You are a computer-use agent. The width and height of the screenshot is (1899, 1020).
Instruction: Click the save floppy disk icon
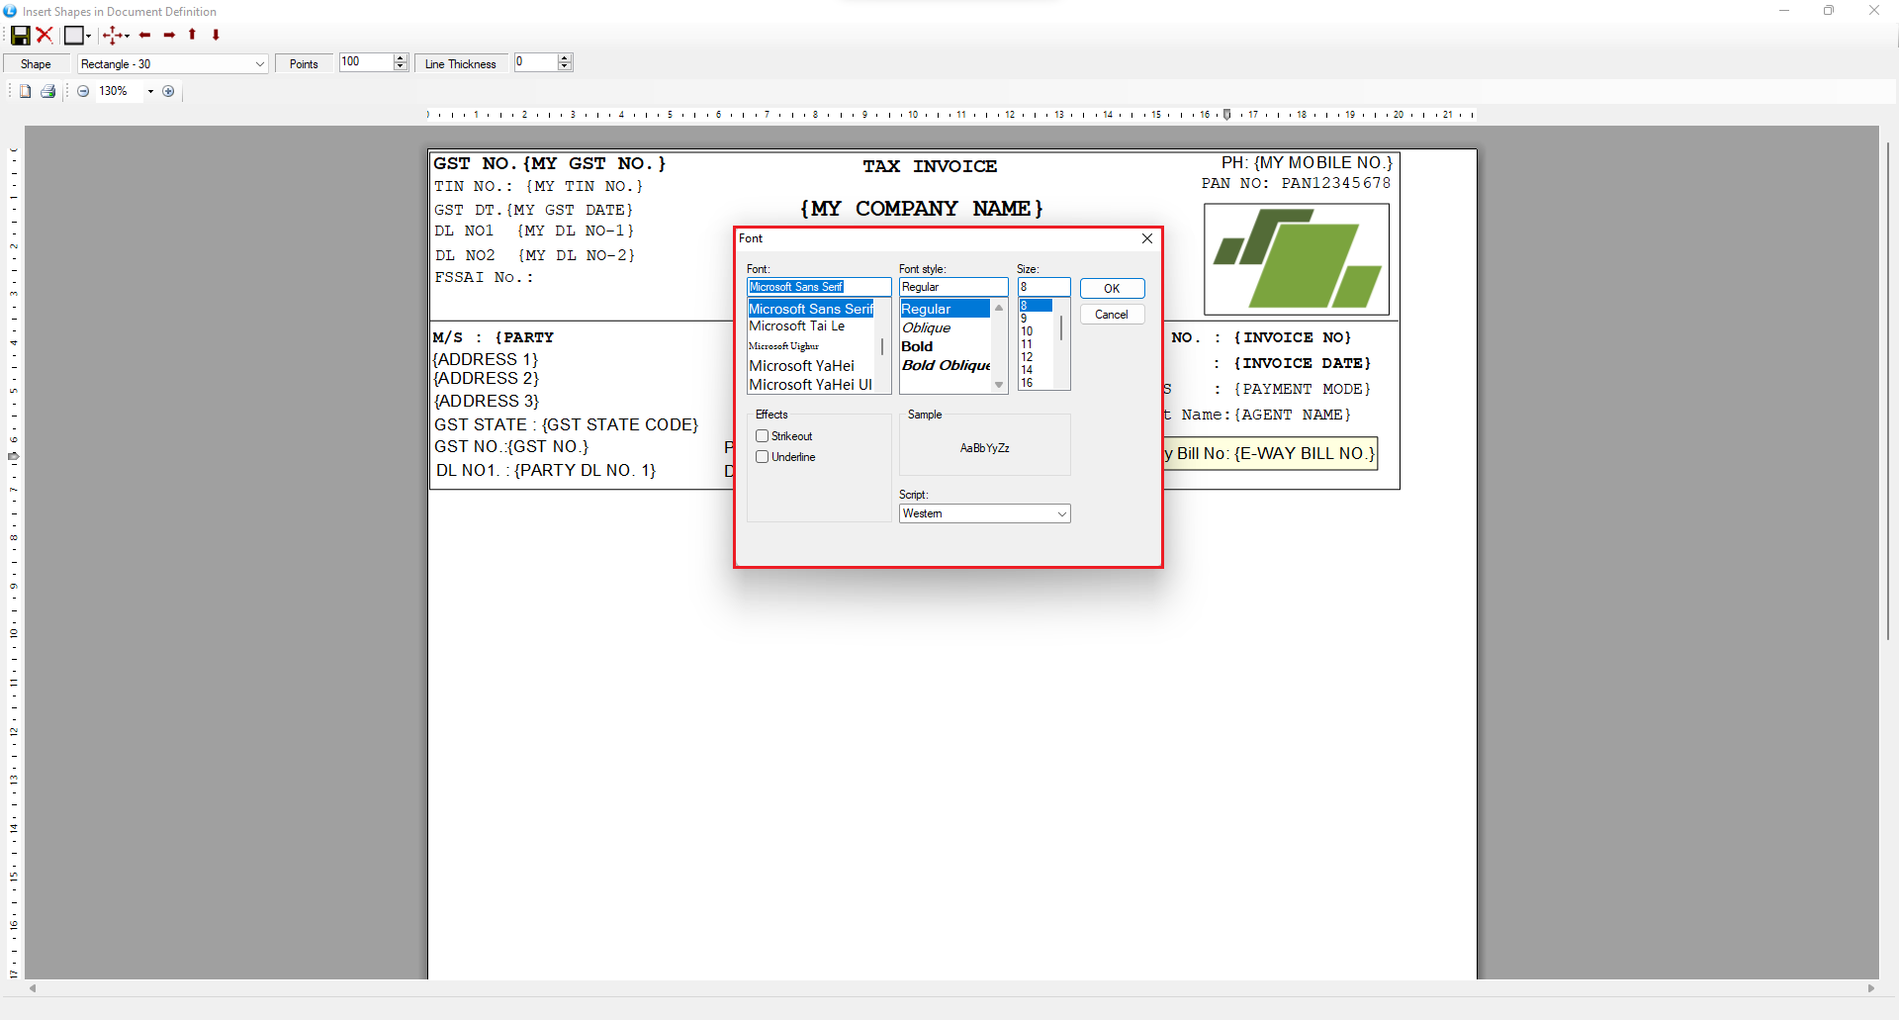tap(20, 36)
